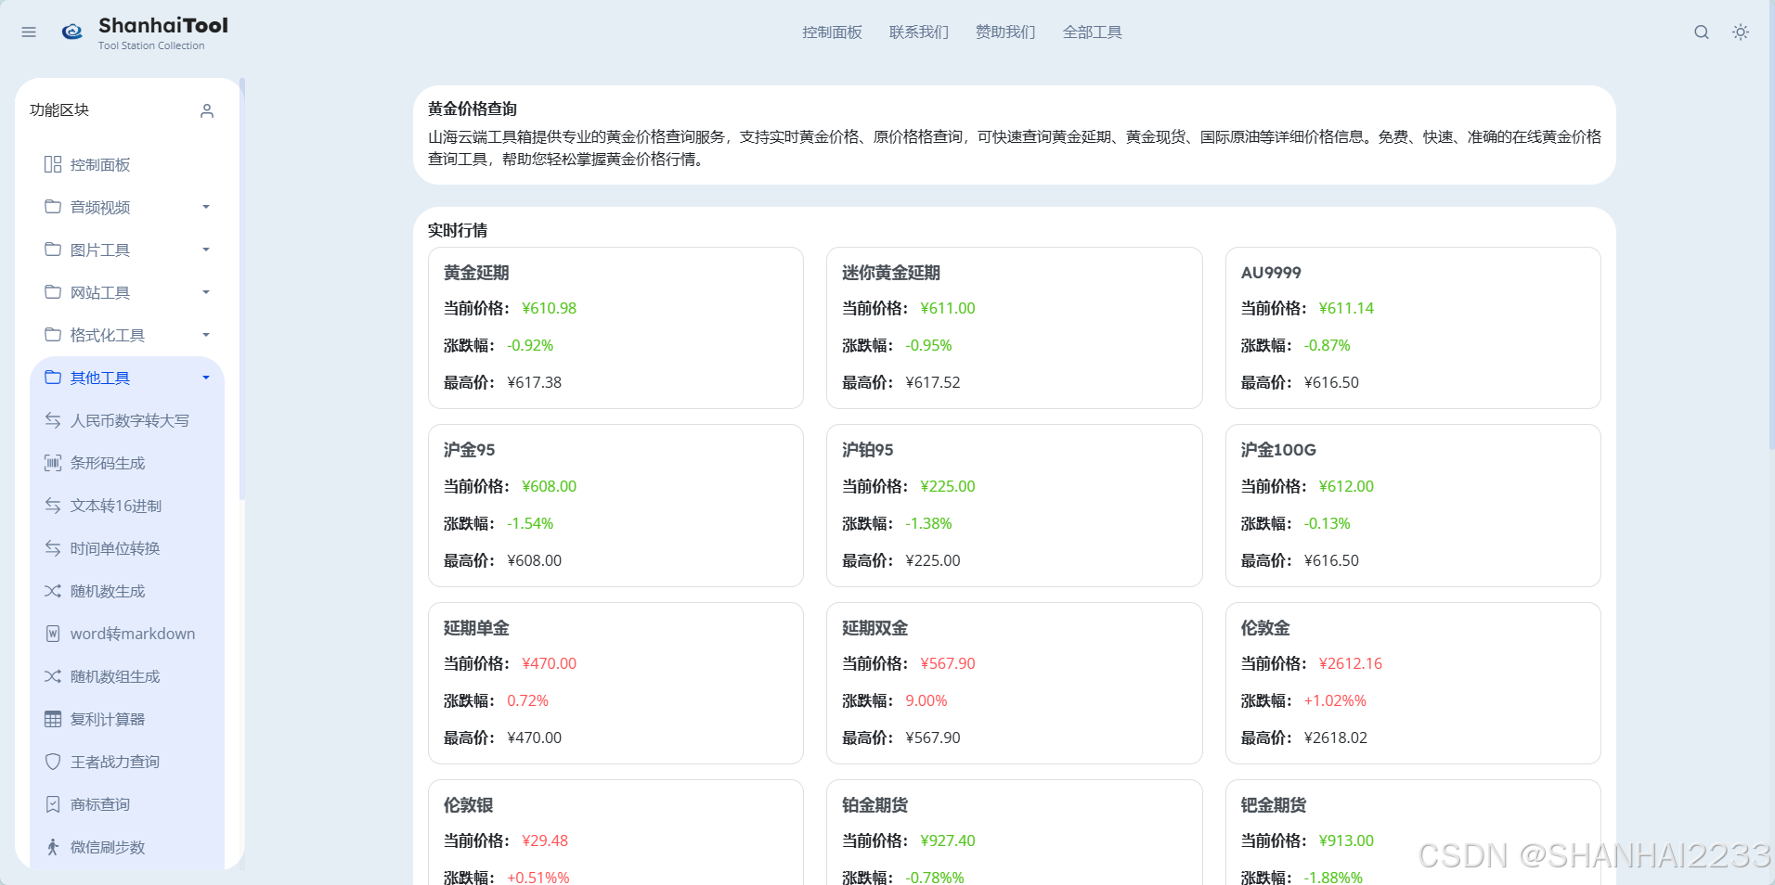Click the folder icon for 格式化工具
1775x885 pixels.
coord(53,335)
